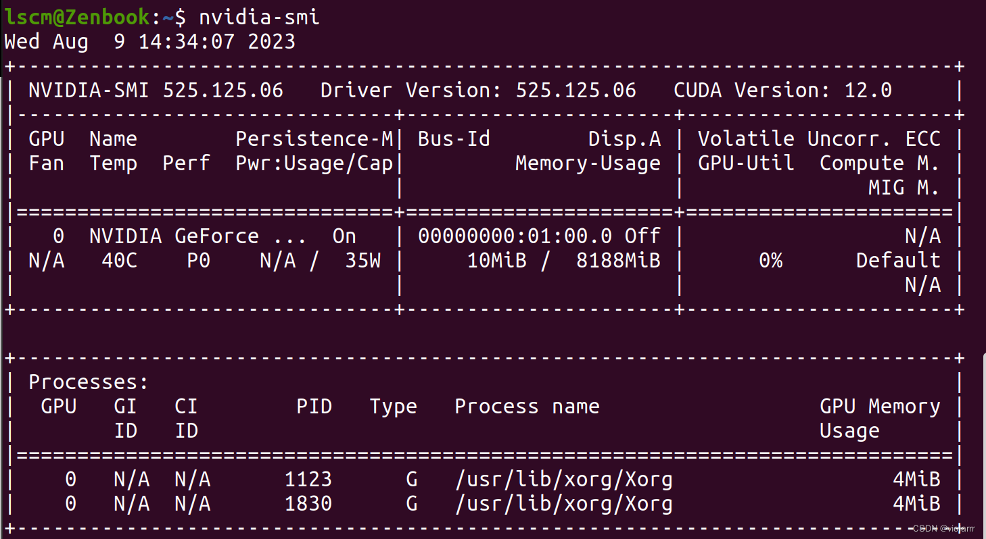
Task: Click '4MiB' in the PID 1123 row
Action: pyautogui.click(x=916, y=480)
